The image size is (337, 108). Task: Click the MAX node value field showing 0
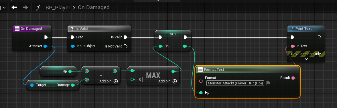pyautogui.click(x=140, y=80)
